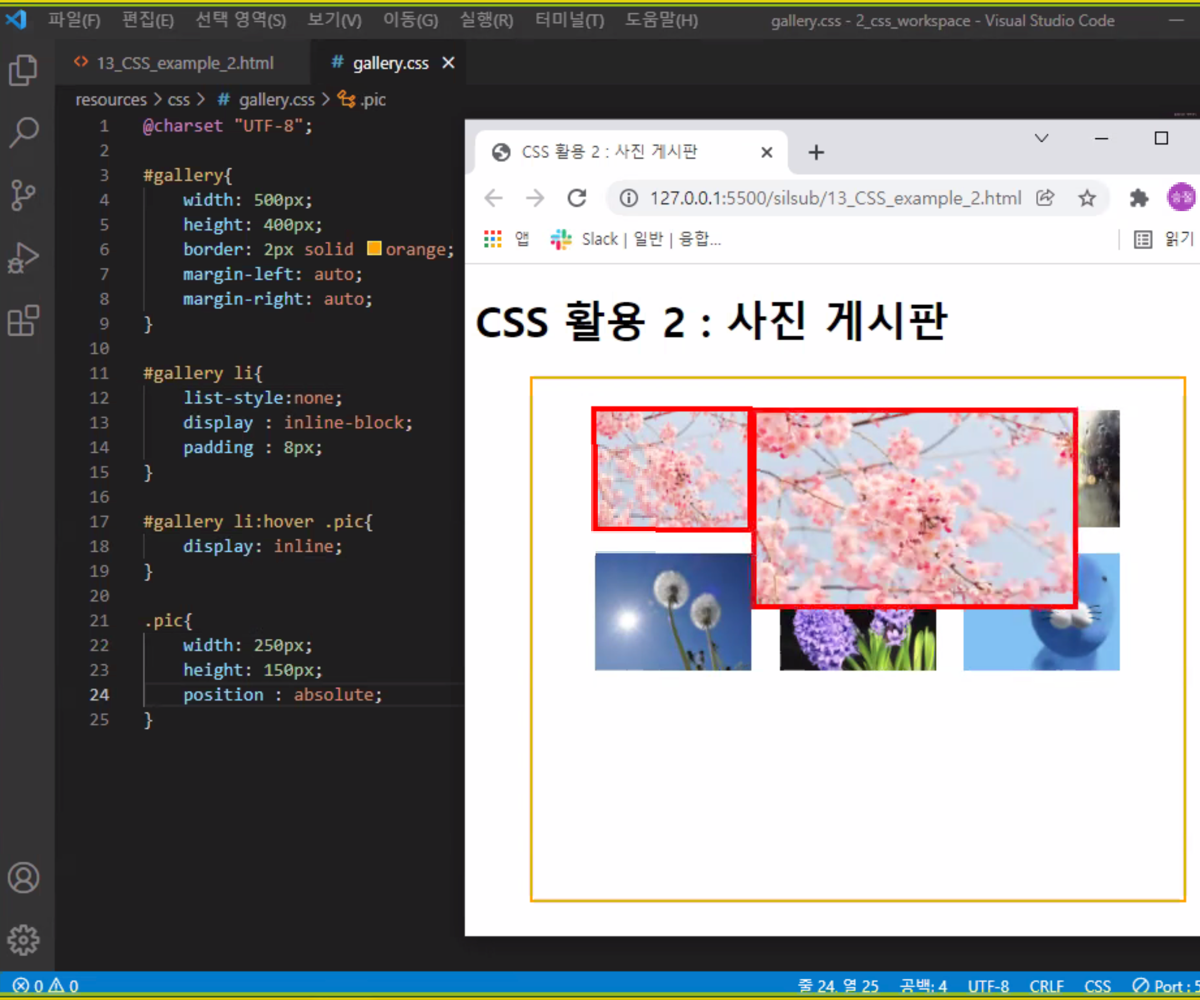Click the Accounts icon in activity bar
This screenshot has width=1200, height=1000.
(23, 878)
